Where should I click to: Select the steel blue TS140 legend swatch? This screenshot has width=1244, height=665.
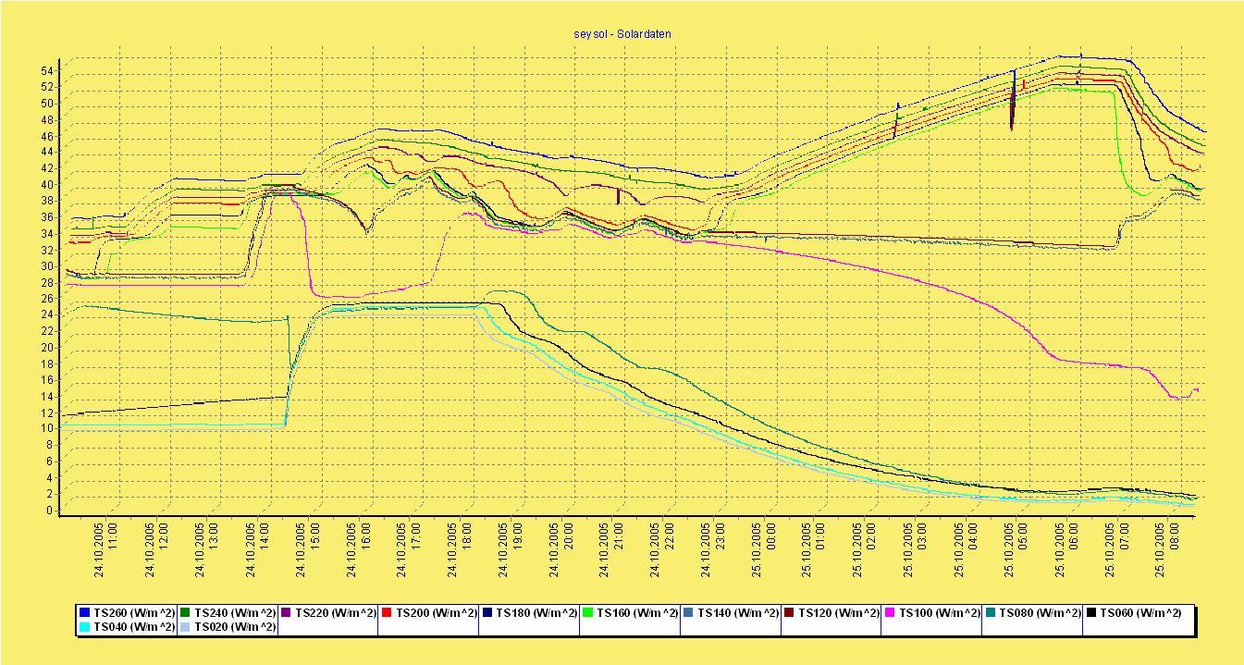coord(688,612)
